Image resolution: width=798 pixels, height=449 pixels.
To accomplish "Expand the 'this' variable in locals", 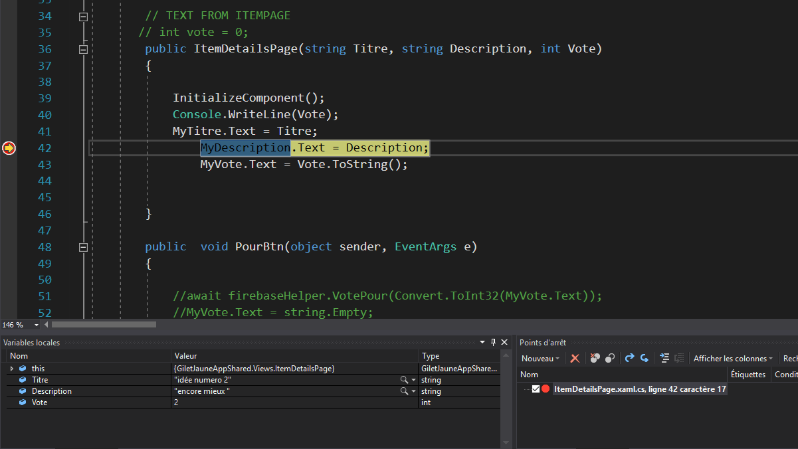I will [x=12, y=368].
